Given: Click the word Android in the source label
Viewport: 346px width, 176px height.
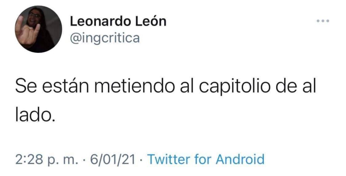Looking at the screenshot, I should pos(240,159).
